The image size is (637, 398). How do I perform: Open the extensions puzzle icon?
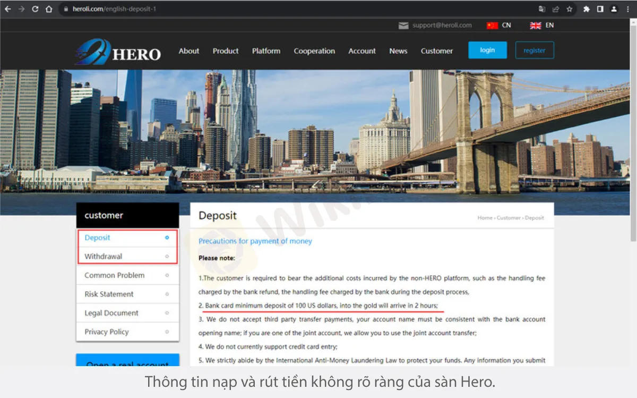tap(587, 9)
